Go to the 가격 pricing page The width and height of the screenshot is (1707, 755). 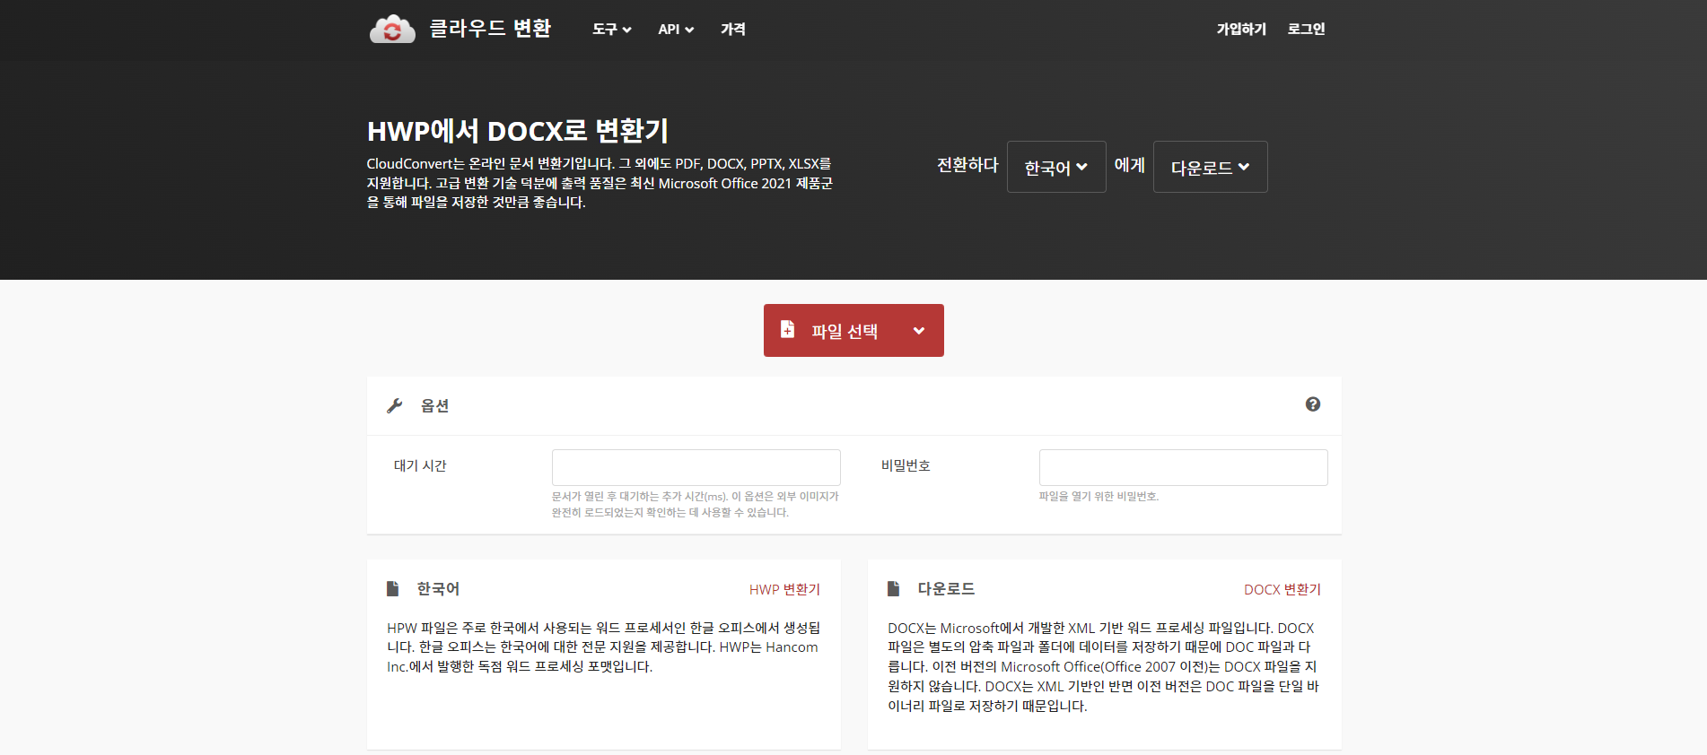732,30
